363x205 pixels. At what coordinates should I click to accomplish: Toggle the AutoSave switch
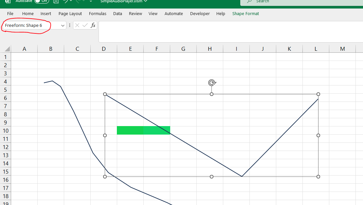pyautogui.click(x=41, y=1)
